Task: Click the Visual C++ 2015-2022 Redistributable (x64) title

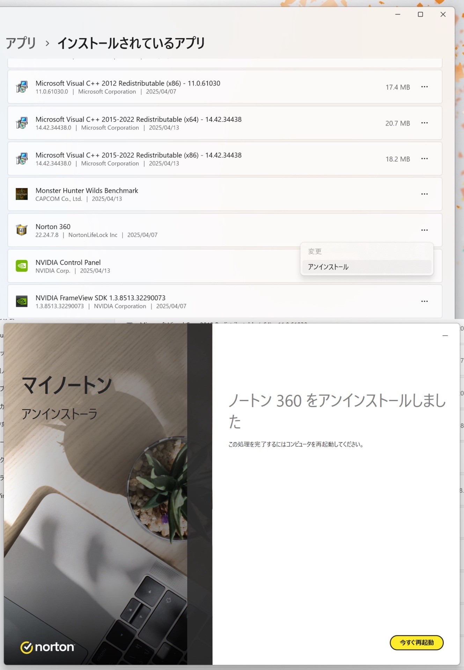Action: click(x=139, y=119)
